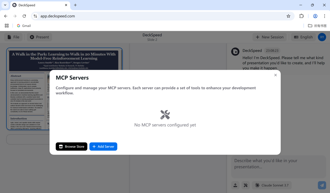Click the No MCP servers configured yet text
The image size is (330, 193).
tap(165, 125)
